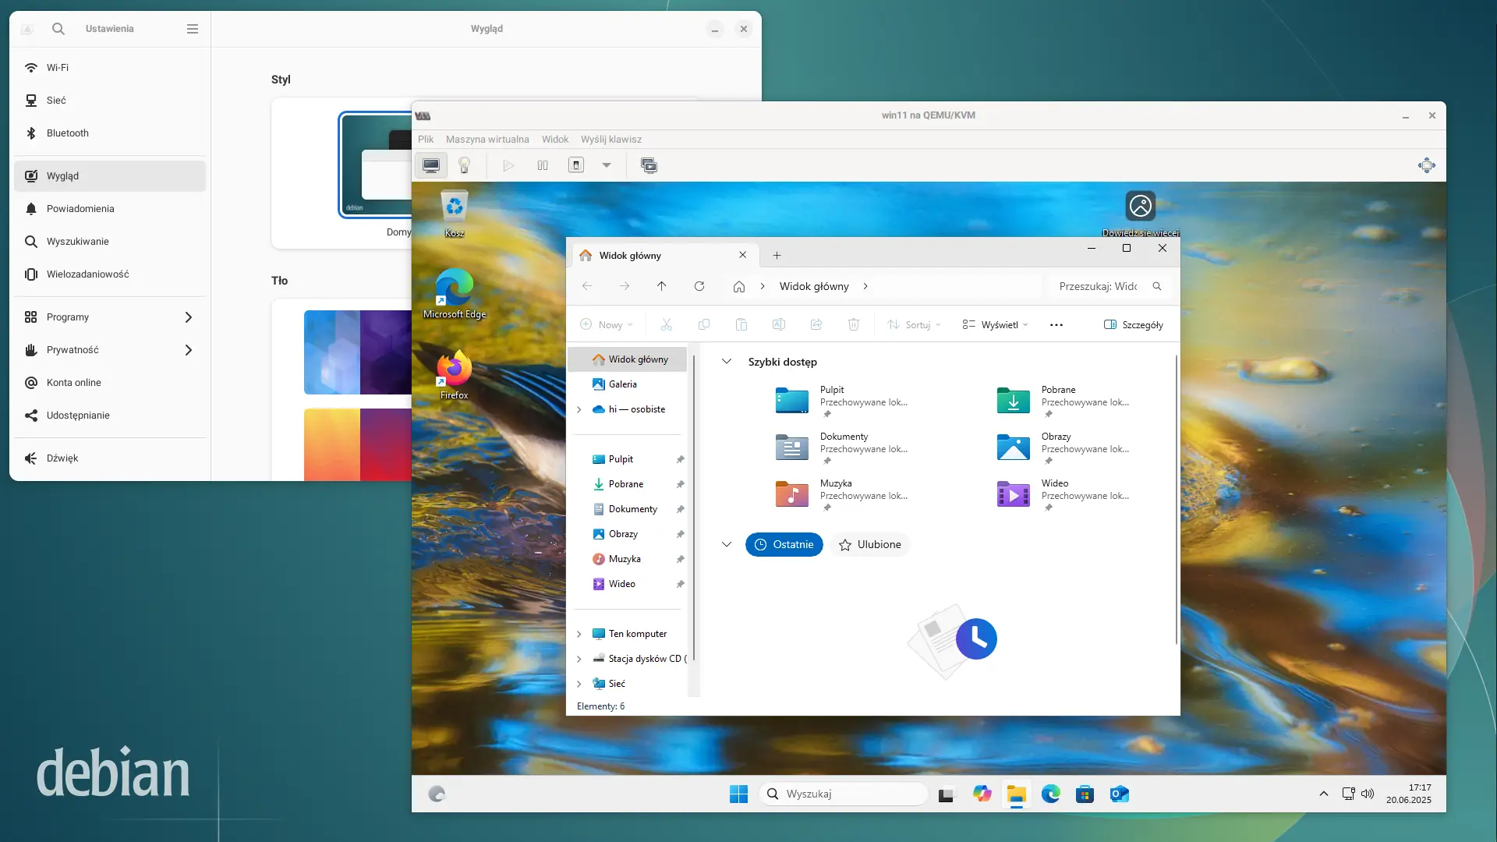Open Maszyna wirtualna menu
The height and width of the screenshot is (842, 1497).
click(x=487, y=140)
